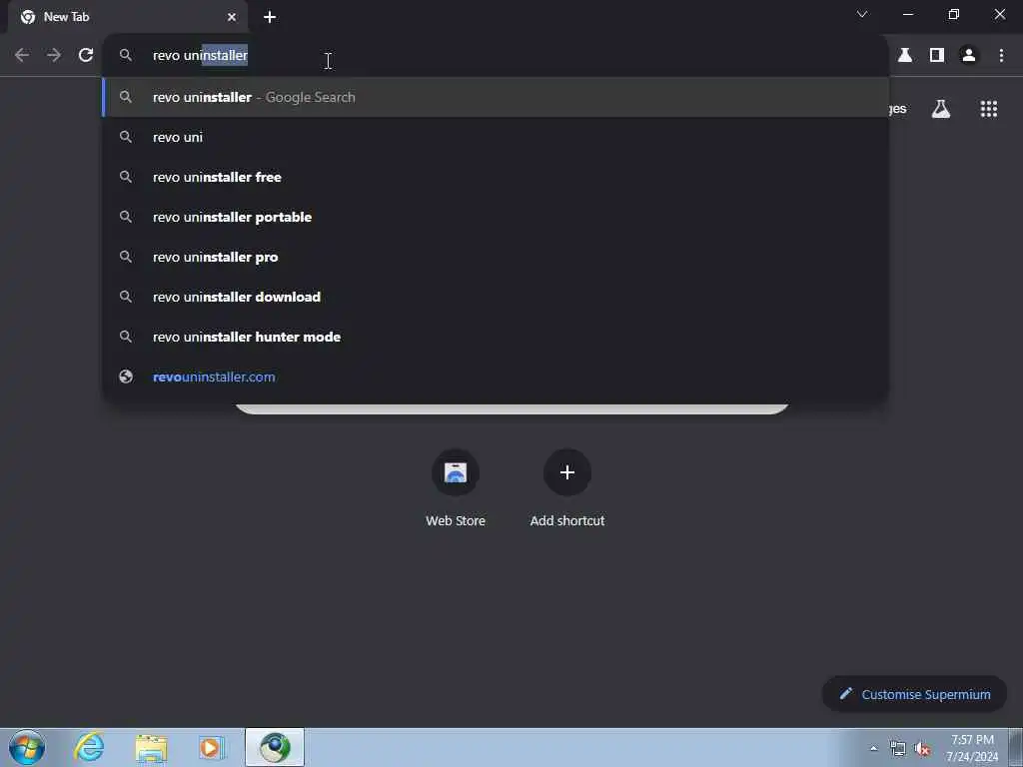The height and width of the screenshot is (767, 1023).
Task: Click the Search Labs flask icon on page
Action: tap(941, 109)
